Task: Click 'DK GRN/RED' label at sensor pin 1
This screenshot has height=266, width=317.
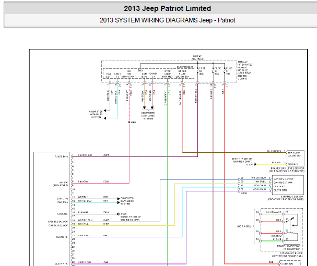Action: point(274,151)
